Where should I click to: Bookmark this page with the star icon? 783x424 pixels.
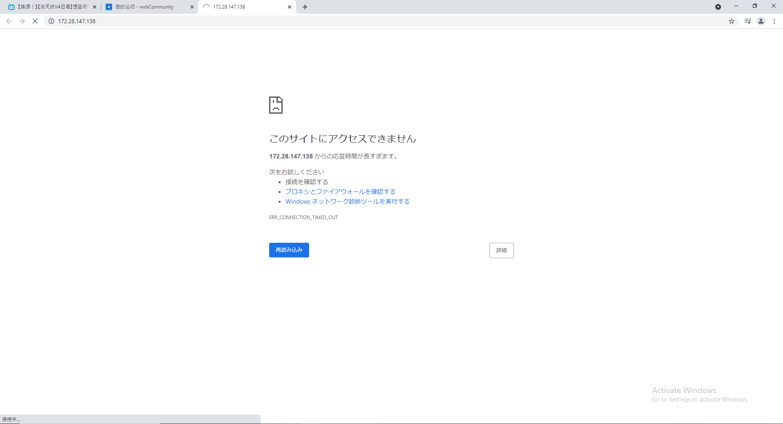click(732, 21)
